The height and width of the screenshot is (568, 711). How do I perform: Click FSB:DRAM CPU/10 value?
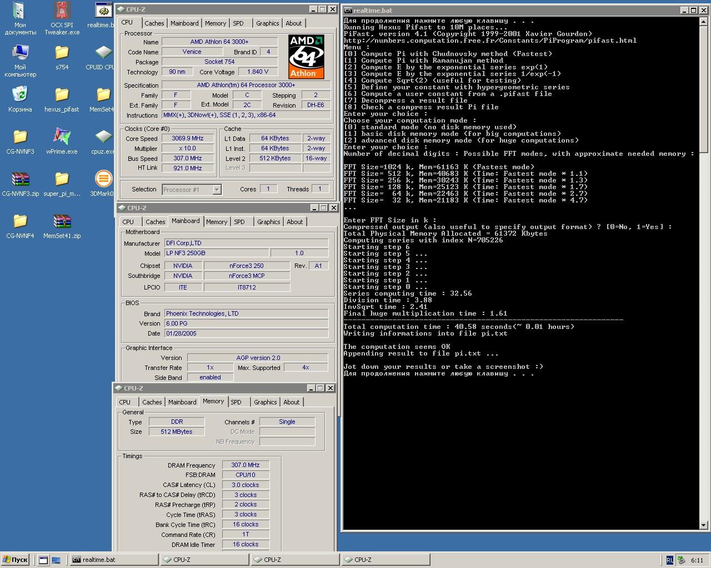(246, 475)
